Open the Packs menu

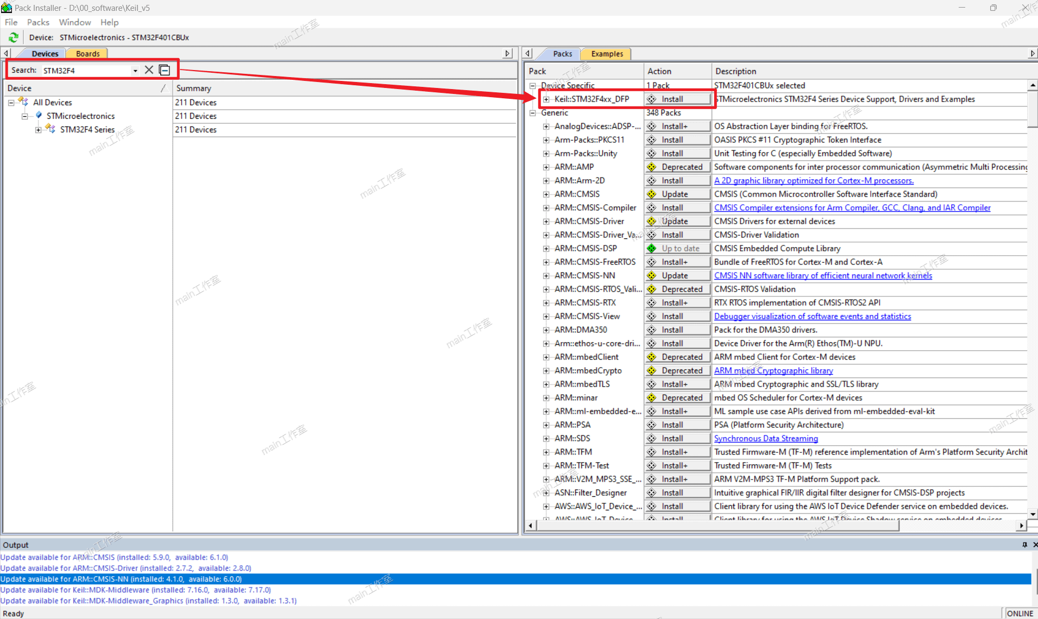coord(38,22)
